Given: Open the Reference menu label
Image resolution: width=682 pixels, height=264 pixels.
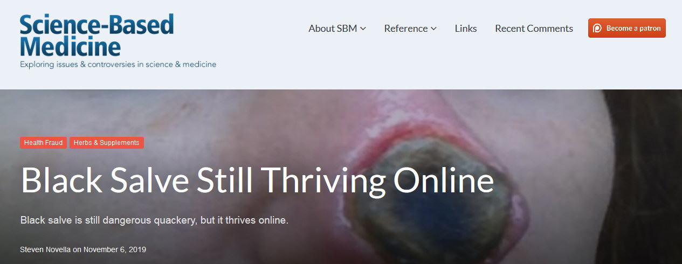Looking at the screenshot, I should (x=406, y=29).
